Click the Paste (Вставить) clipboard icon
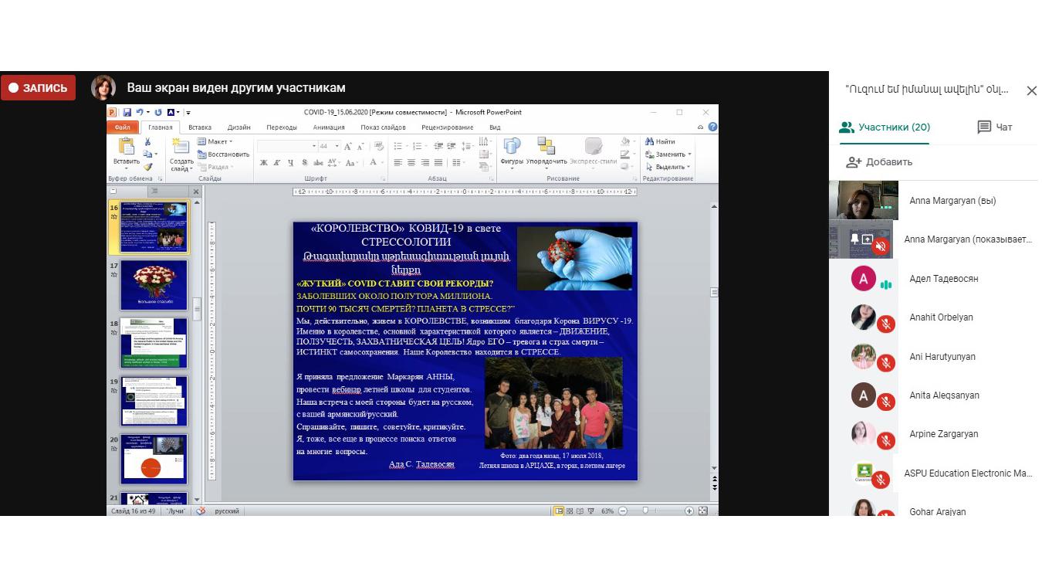This screenshot has width=1042, height=587. coord(126,152)
